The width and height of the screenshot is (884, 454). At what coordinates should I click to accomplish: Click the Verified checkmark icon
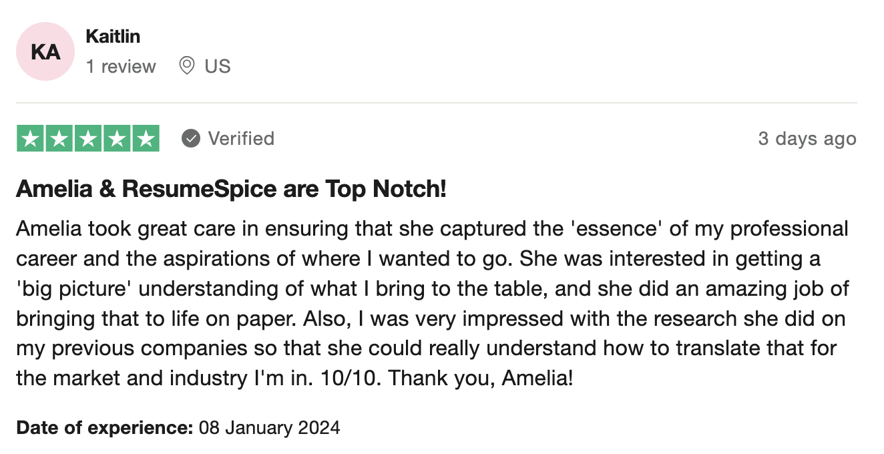[191, 138]
